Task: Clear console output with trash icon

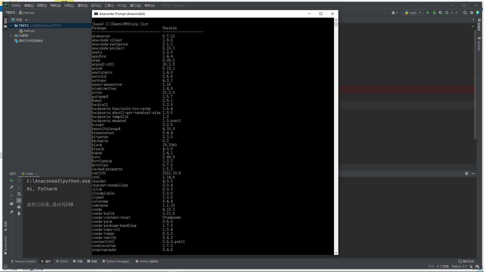Action: point(19,214)
